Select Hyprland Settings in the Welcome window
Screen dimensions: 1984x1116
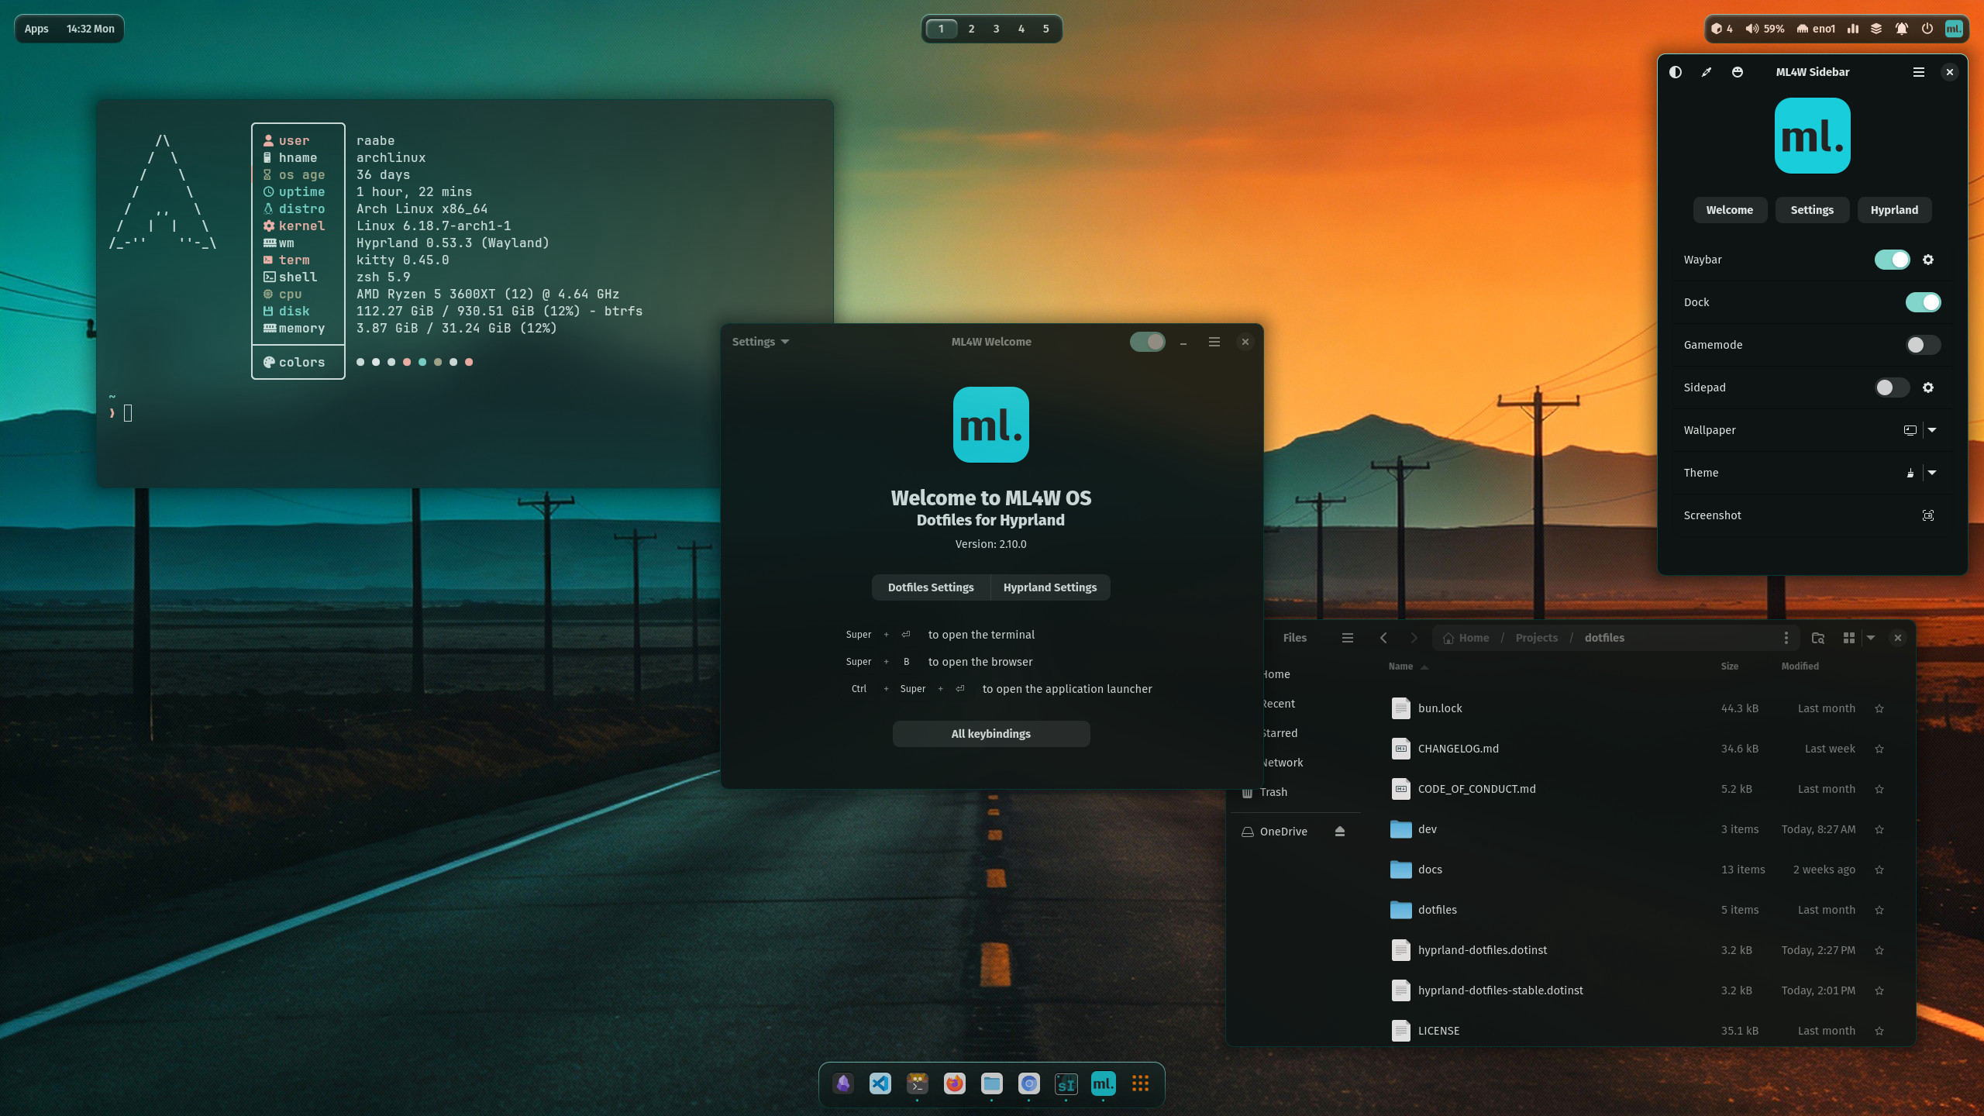click(x=1049, y=587)
